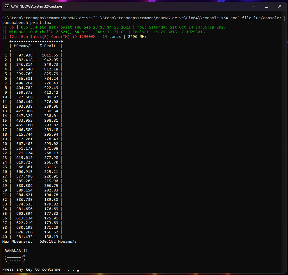Click the cmd.exe icon in title bar
Image resolution: width=288 pixels, height=275 pixels.
pos(7,6)
